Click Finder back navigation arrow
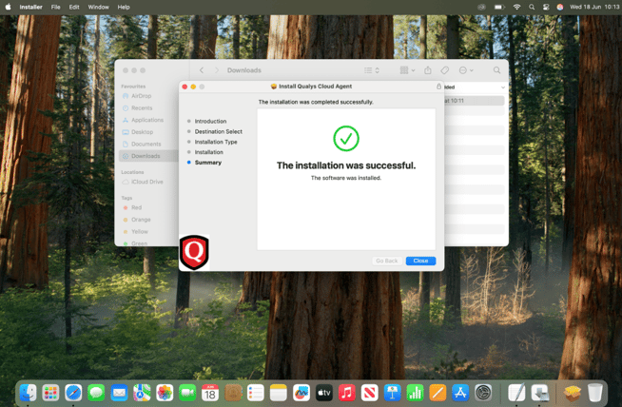The image size is (622, 407). pyautogui.click(x=202, y=70)
